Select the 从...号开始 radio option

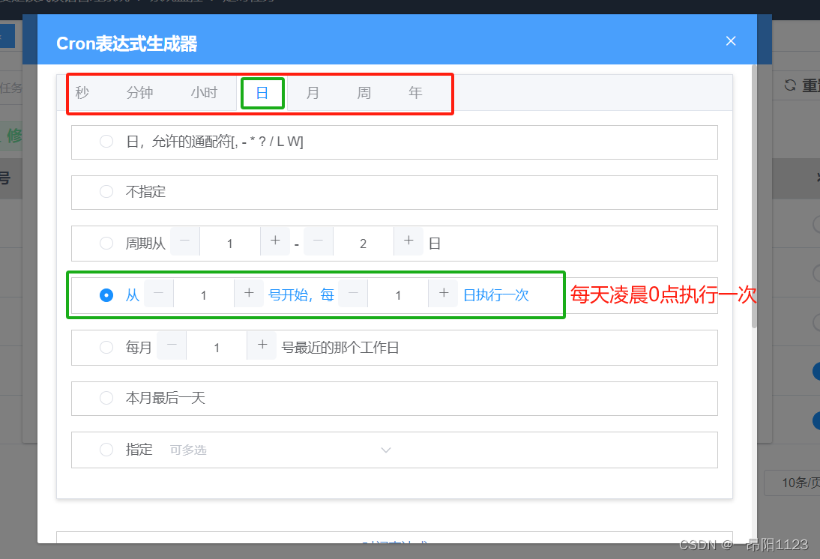pyautogui.click(x=106, y=295)
